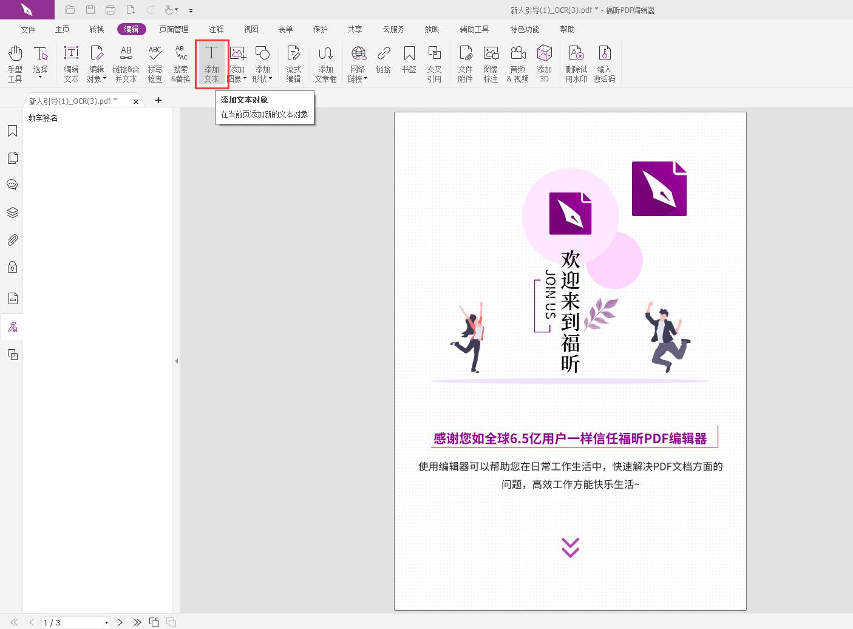Click 输入激活码 activation code icon
853x629 pixels.
[x=604, y=63]
